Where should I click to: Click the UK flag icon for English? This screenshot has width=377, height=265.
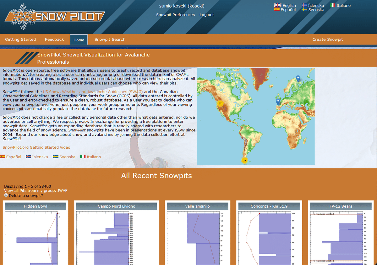[277, 5]
